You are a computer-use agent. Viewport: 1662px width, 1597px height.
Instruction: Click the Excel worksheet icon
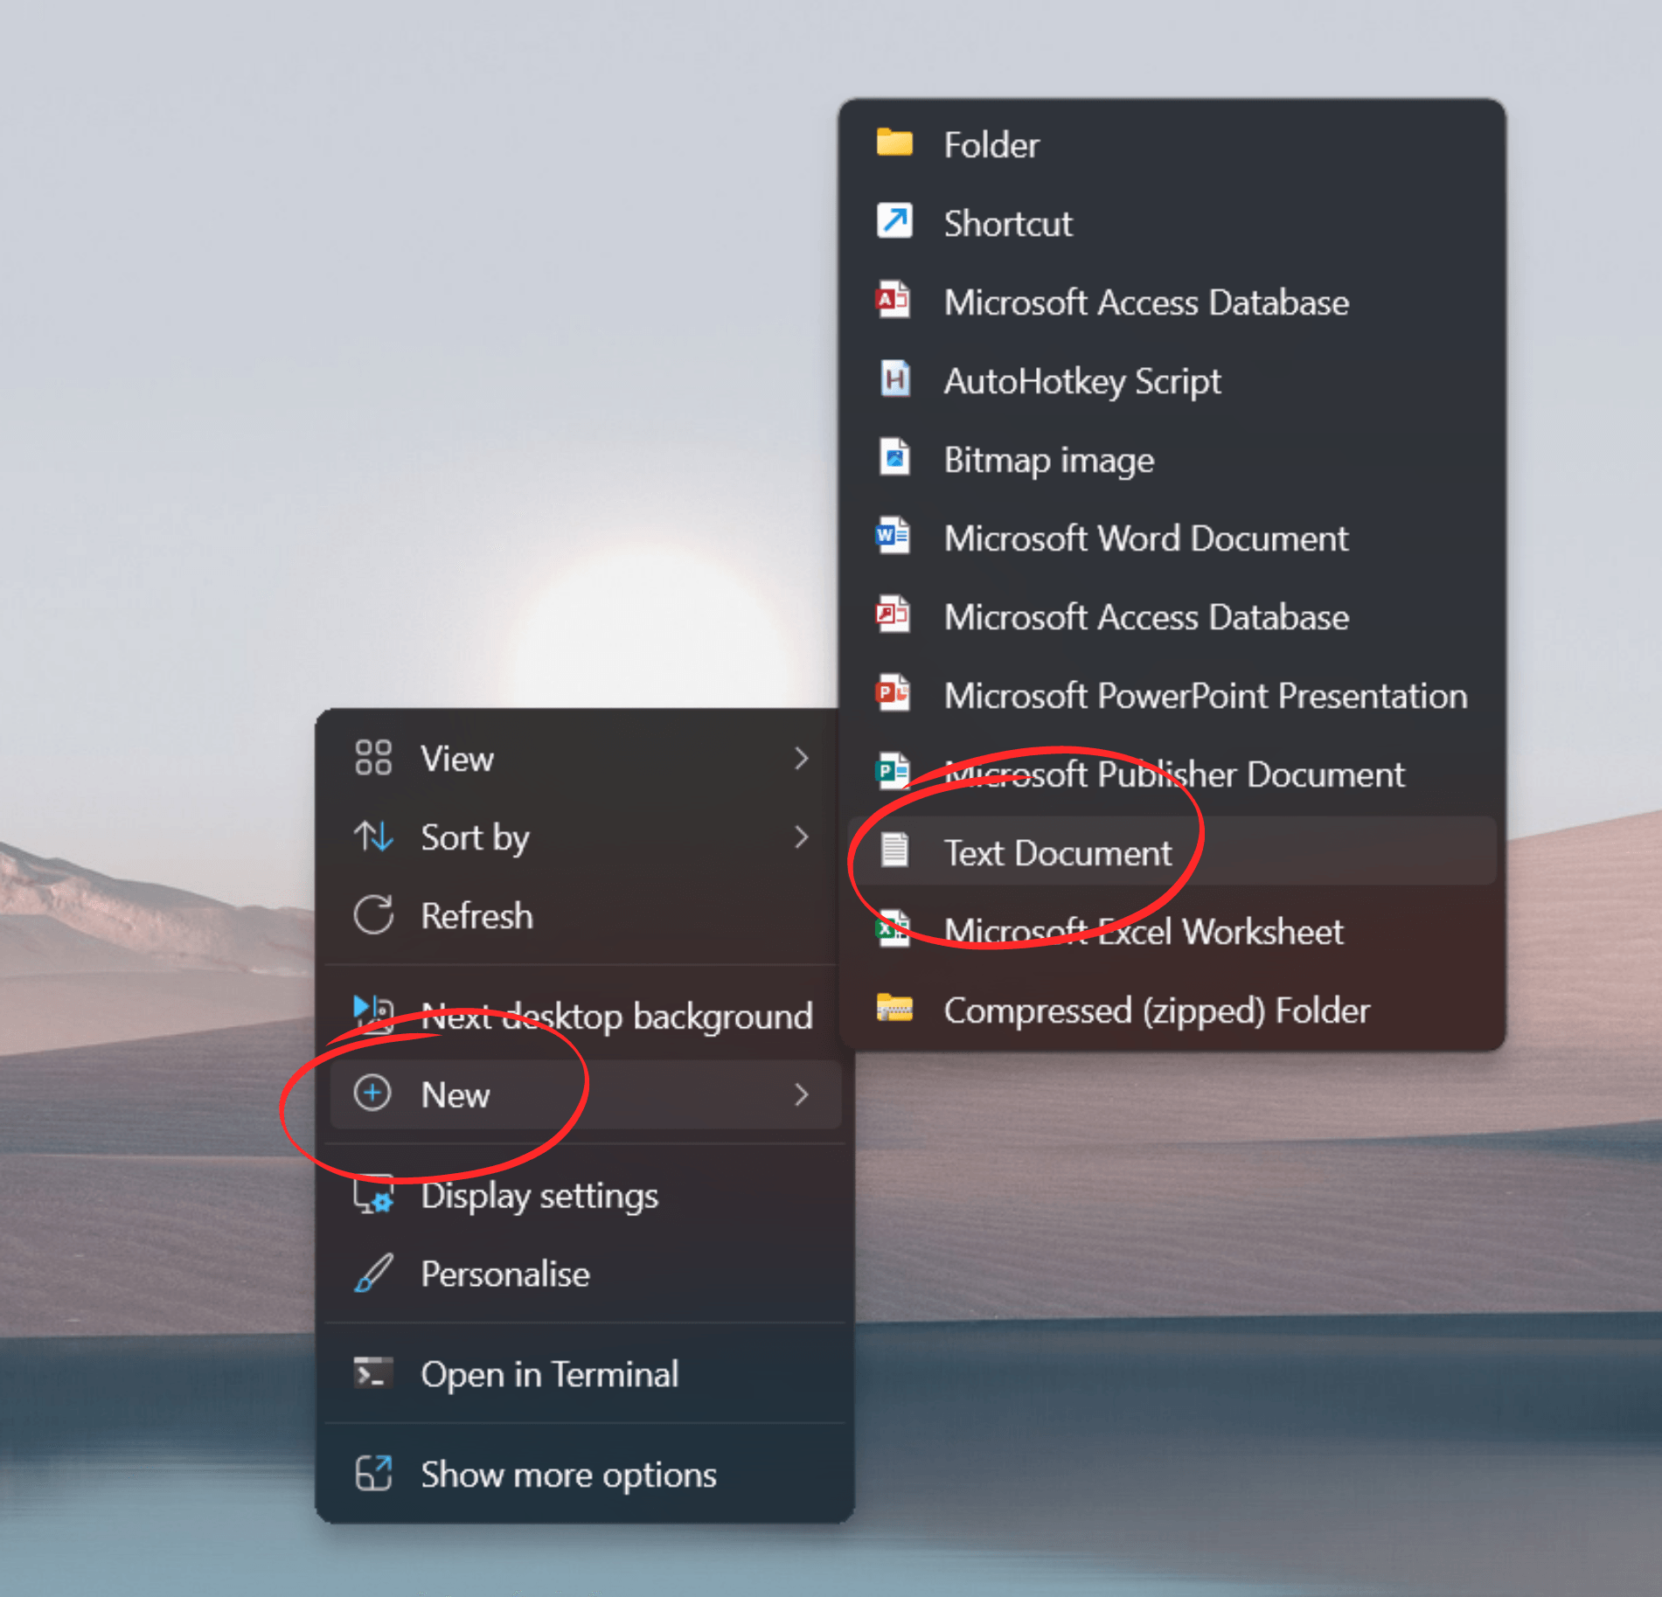click(893, 929)
